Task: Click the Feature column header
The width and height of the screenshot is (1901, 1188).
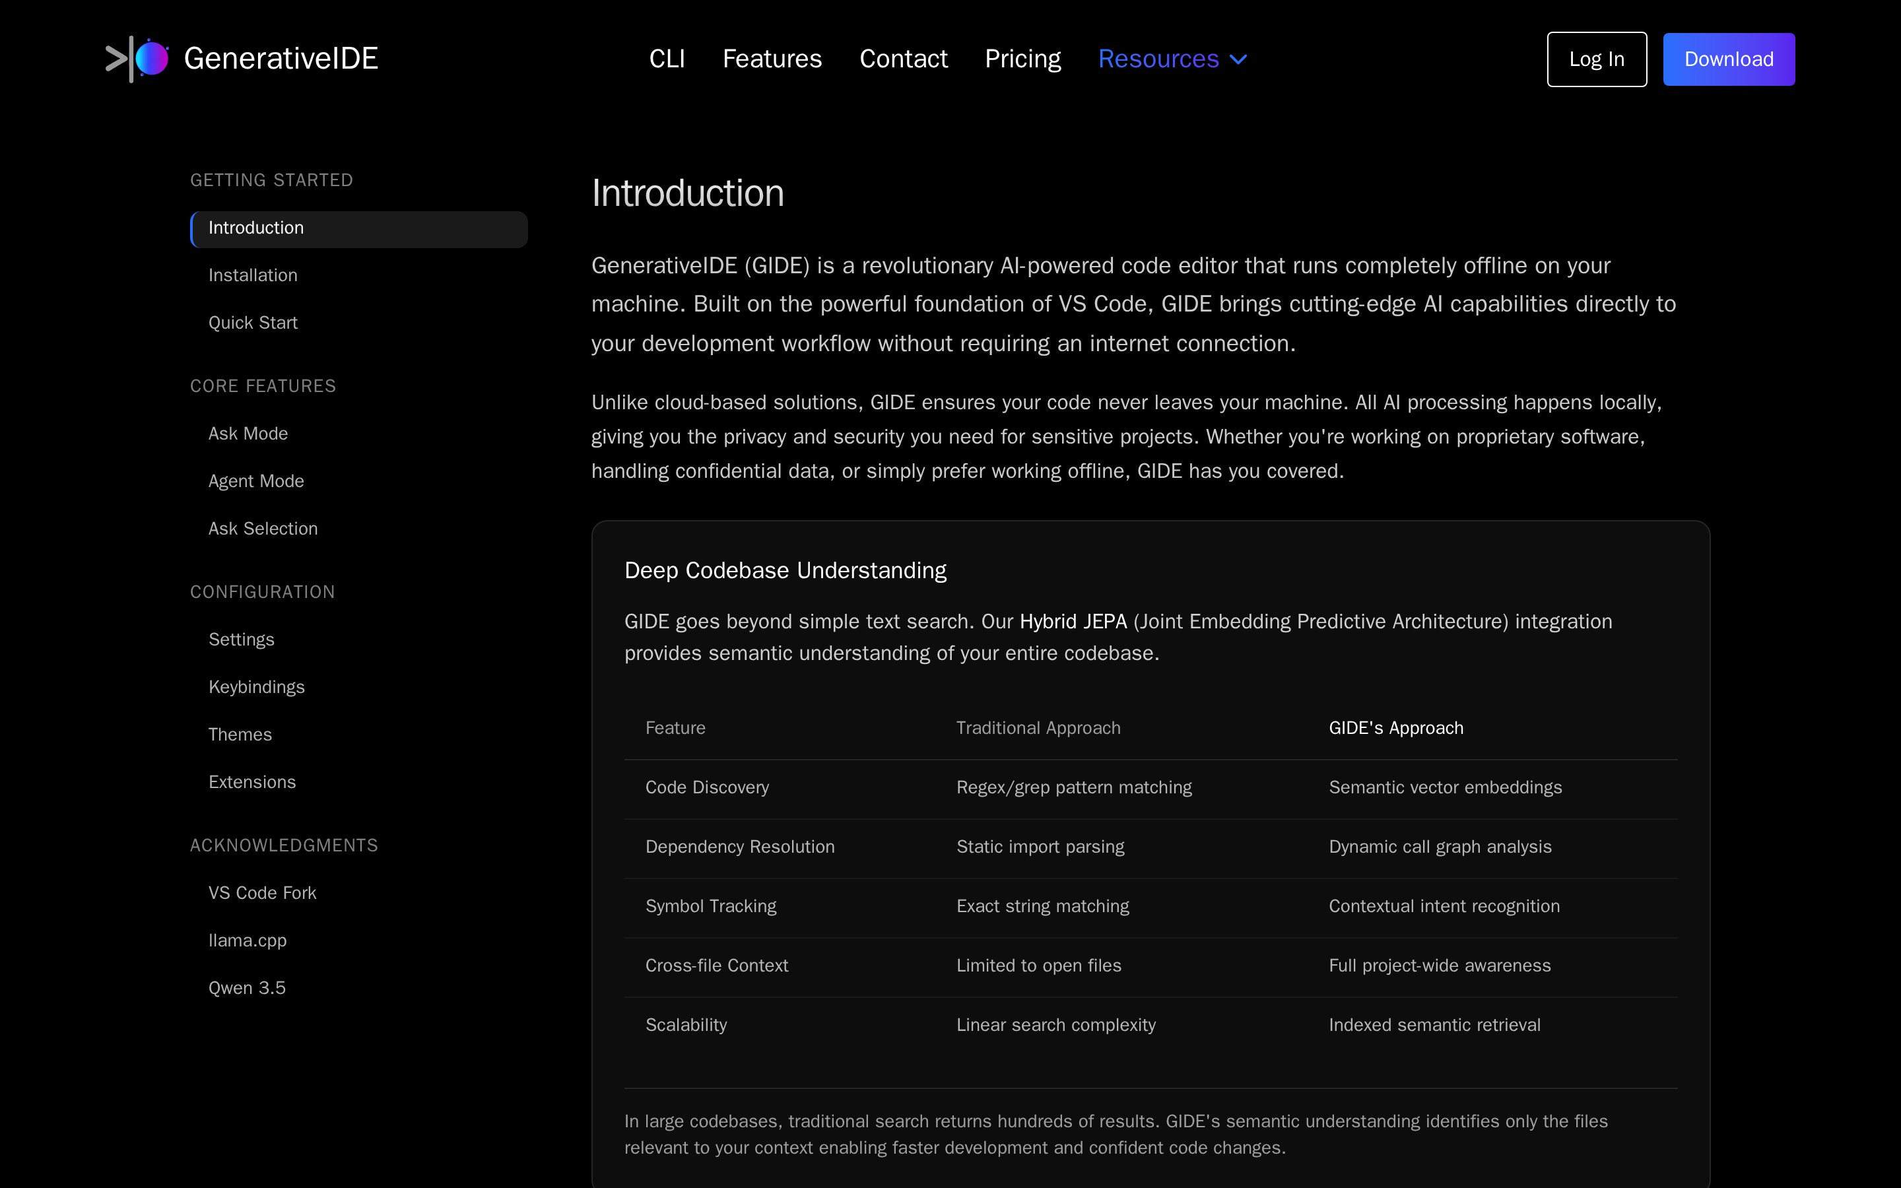Action: pos(675,727)
